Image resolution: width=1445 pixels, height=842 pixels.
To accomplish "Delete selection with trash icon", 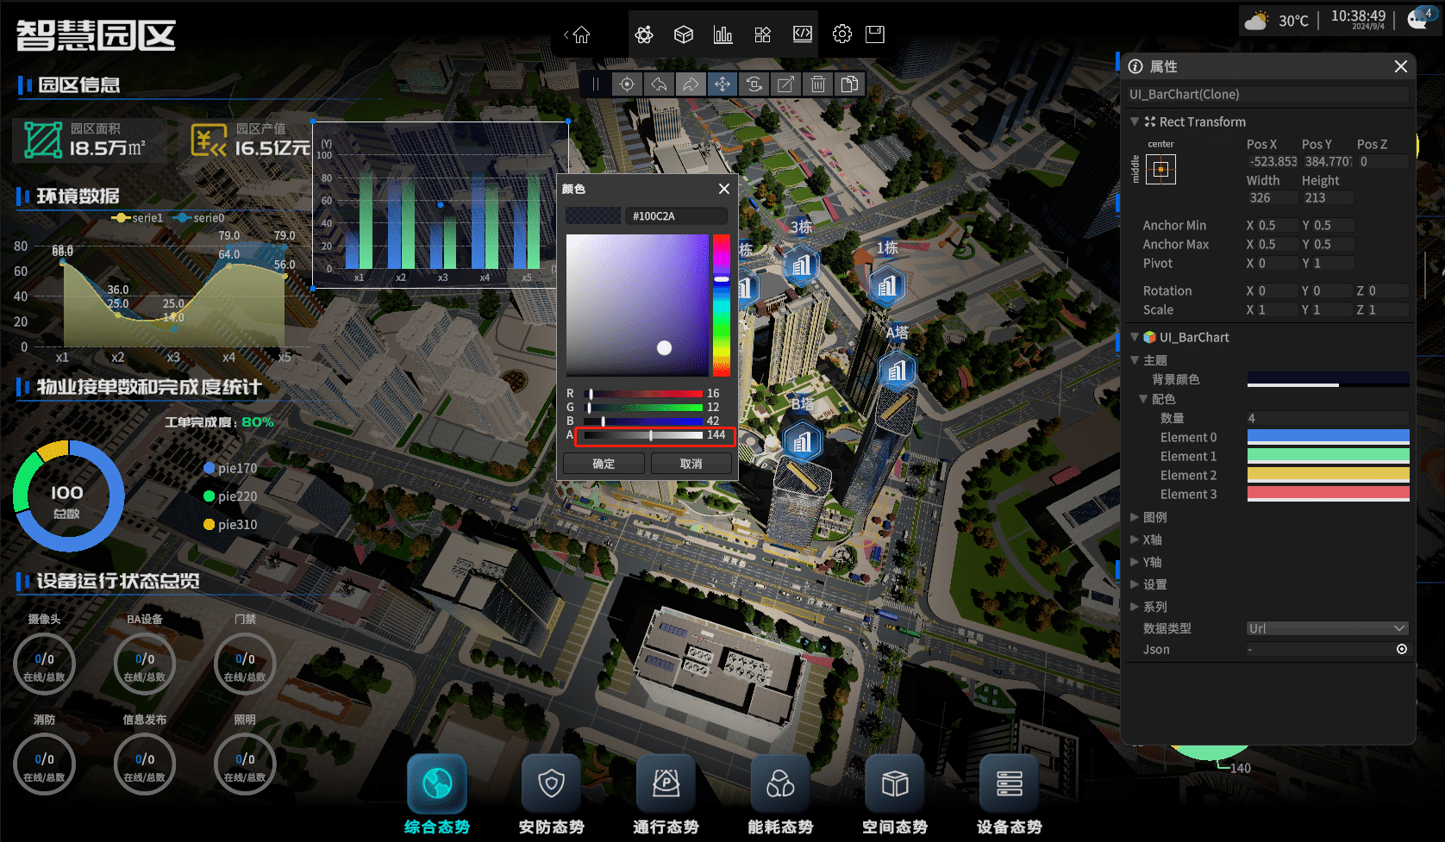I will [x=818, y=84].
